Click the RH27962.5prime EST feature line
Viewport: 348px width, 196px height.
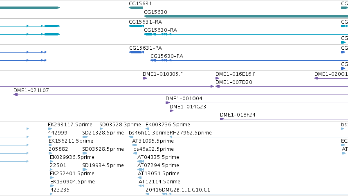[259, 137]
